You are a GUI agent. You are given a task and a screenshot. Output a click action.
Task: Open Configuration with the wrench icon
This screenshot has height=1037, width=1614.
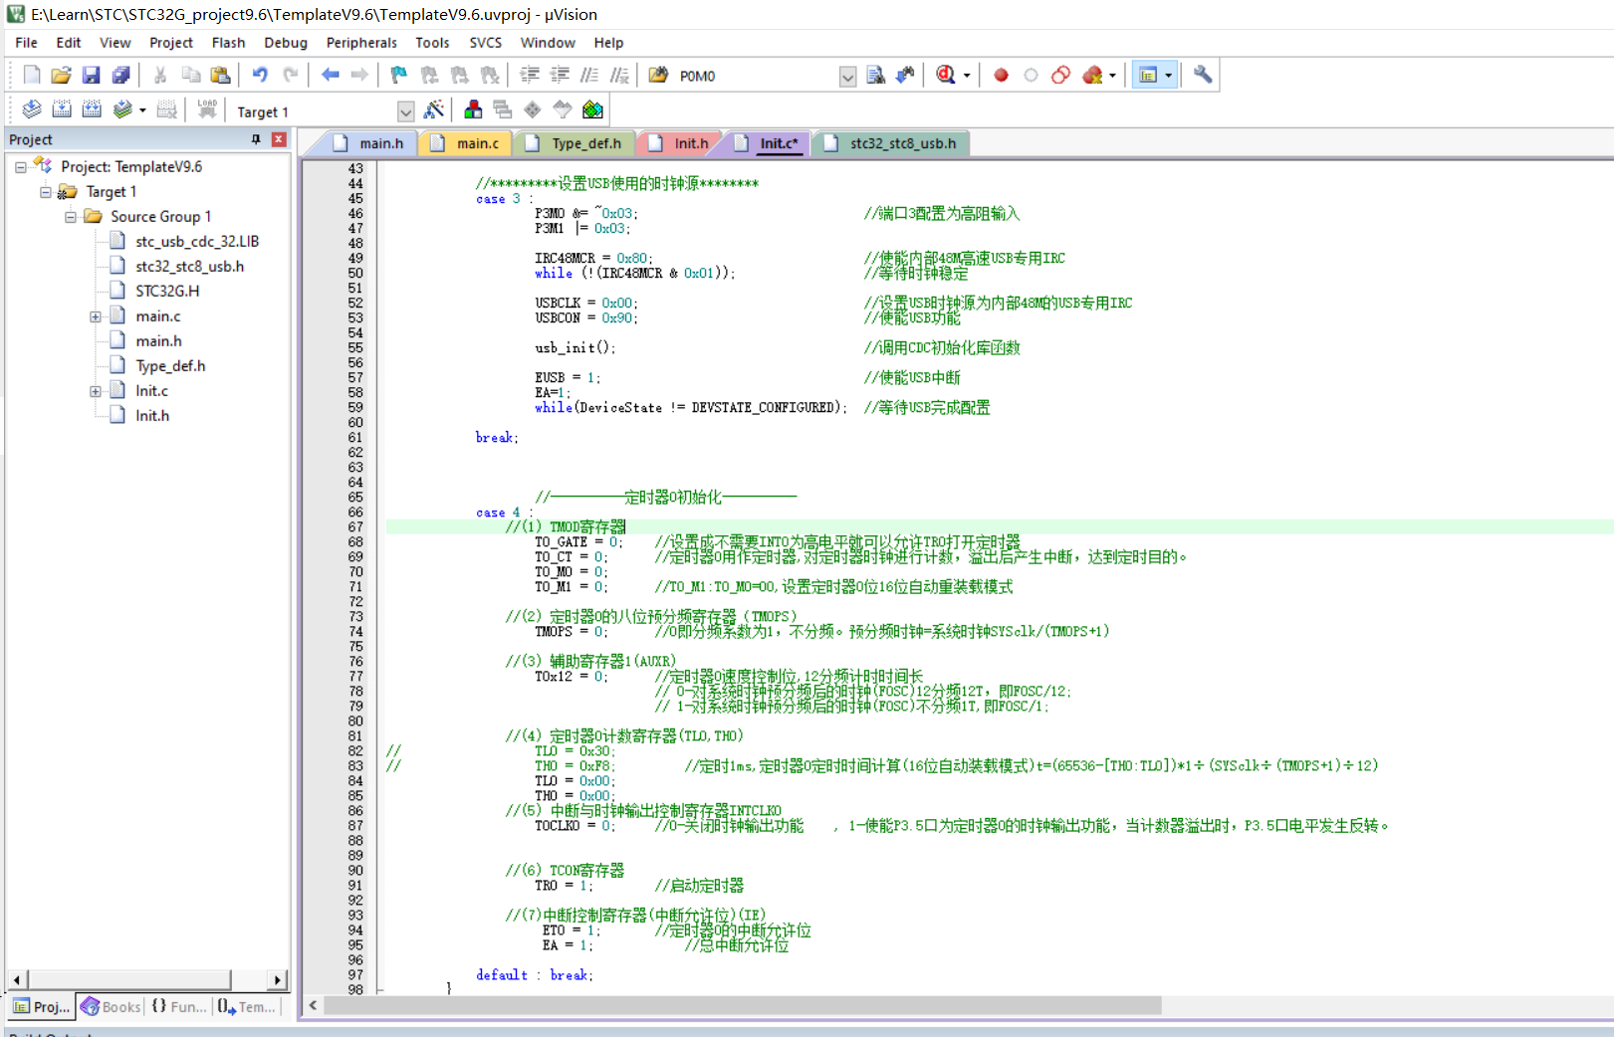coord(1203,75)
